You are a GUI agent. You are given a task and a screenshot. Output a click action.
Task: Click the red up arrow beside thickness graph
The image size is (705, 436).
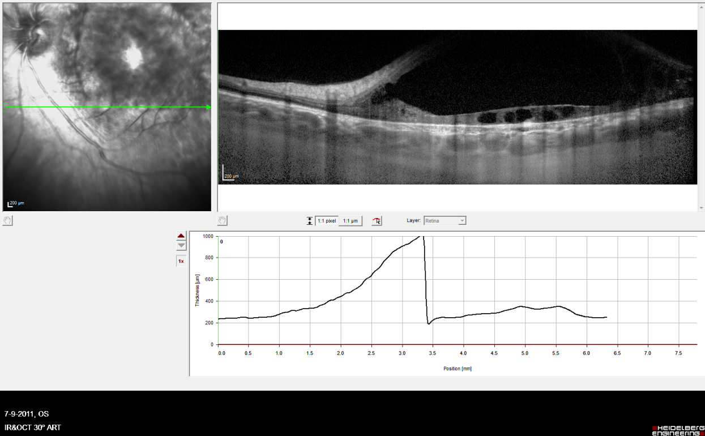tap(181, 236)
